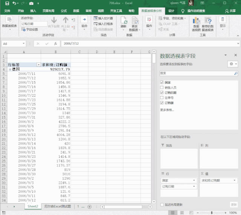Open 订购日期 row field dropdown in the row area
The image size is (241, 215).
(194, 186)
